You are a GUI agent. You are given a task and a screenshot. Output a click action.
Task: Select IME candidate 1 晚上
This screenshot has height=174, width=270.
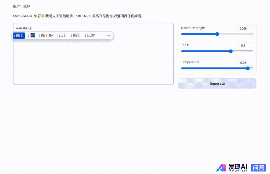point(19,36)
